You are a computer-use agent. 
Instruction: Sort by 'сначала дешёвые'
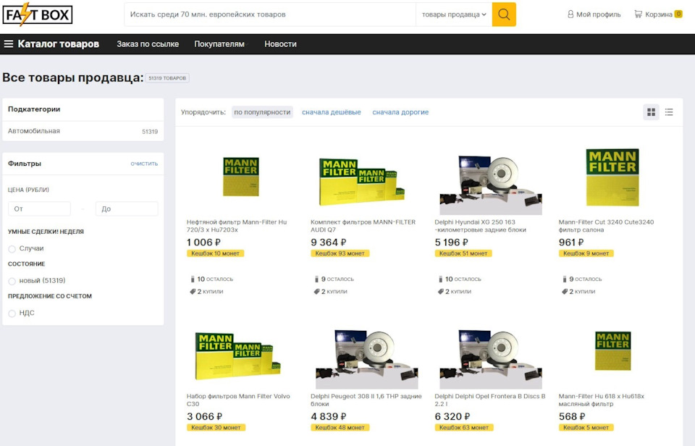click(331, 112)
